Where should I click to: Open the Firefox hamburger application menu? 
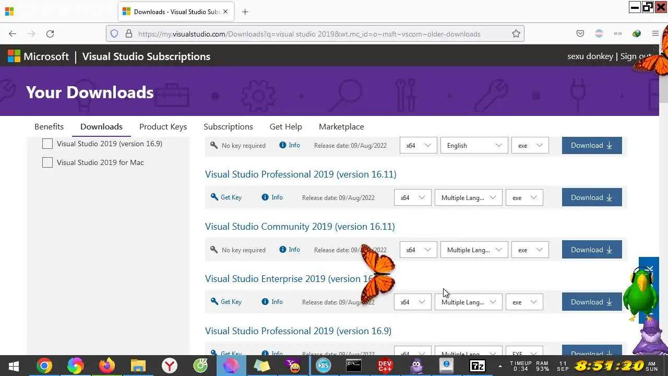[x=655, y=34]
